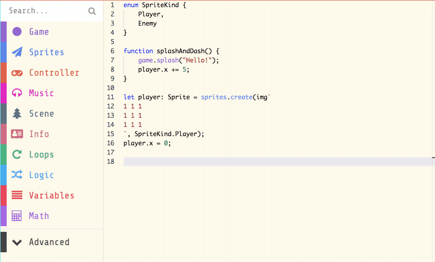Click line number 6 in gutter
435x262 pixels.
pyautogui.click(x=112, y=51)
